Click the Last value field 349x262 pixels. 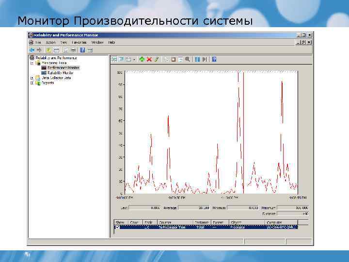pyautogui.click(x=144, y=208)
